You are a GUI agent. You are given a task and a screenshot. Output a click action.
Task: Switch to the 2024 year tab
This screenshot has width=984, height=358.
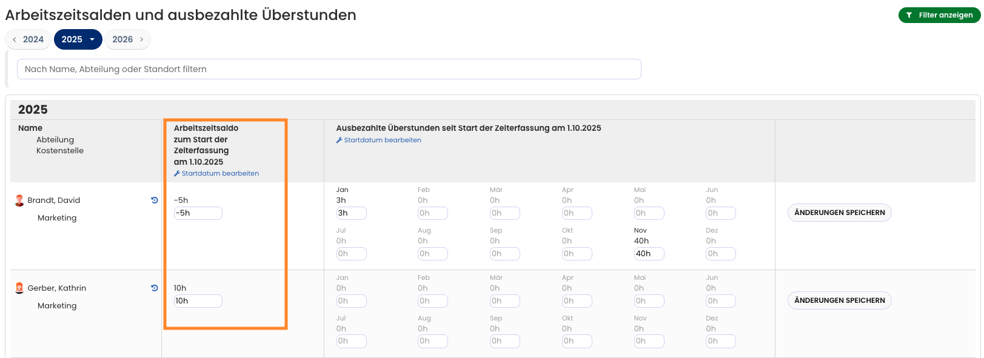point(33,39)
